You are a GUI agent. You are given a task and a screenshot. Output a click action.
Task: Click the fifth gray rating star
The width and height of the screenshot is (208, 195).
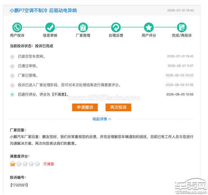[37, 164]
